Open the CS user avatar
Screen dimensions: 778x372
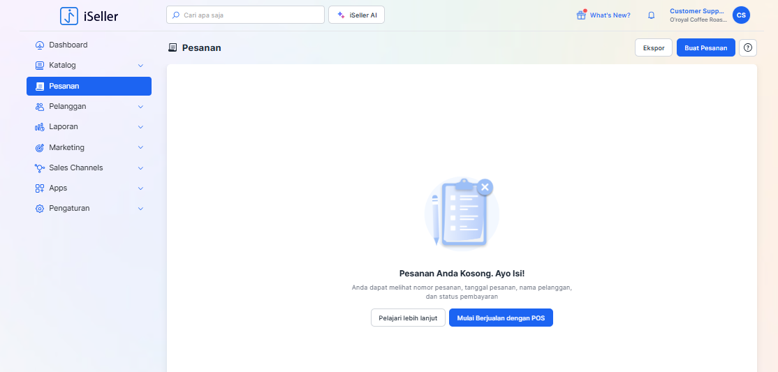click(741, 15)
